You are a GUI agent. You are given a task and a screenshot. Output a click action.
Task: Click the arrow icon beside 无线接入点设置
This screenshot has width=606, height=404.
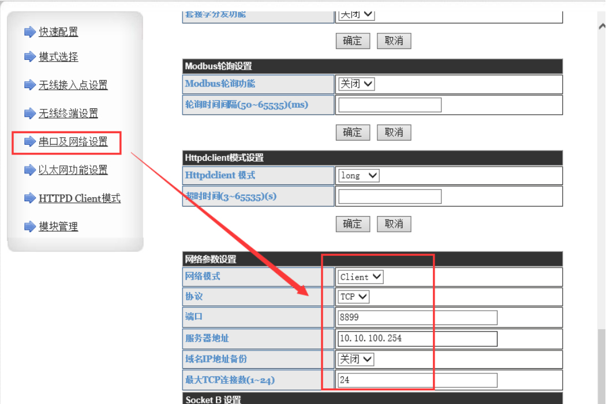click(x=30, y=85)
